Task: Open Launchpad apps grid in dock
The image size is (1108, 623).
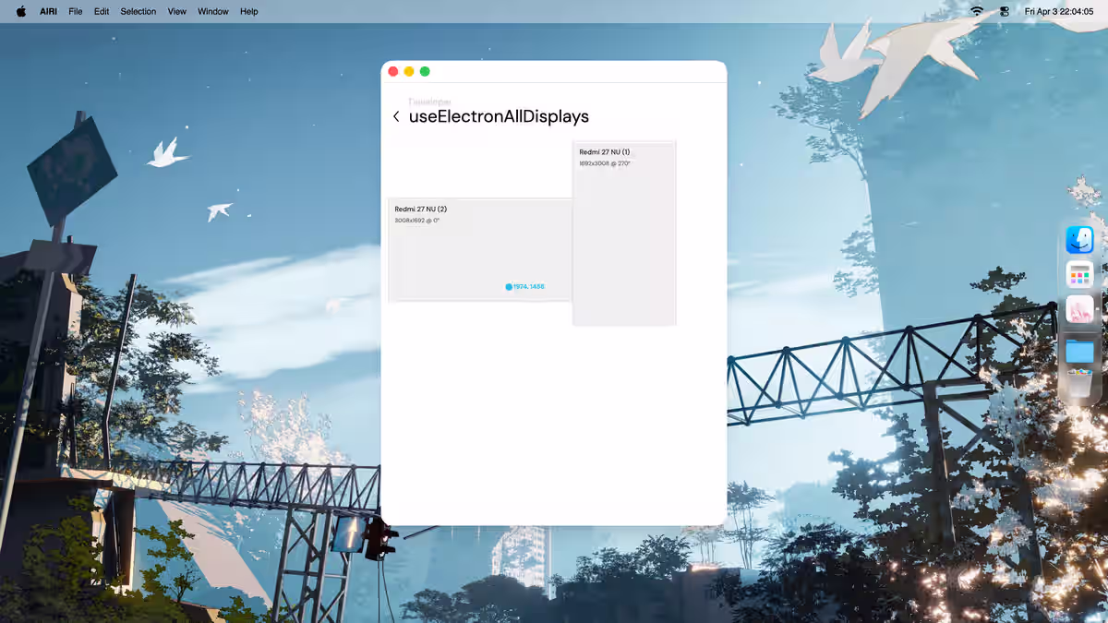Action: click(x=1079, y=274)
